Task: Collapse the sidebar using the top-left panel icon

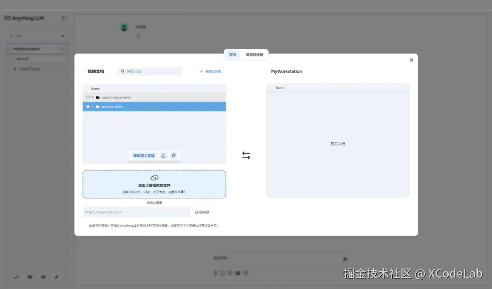Action: [x=64, y=18]
